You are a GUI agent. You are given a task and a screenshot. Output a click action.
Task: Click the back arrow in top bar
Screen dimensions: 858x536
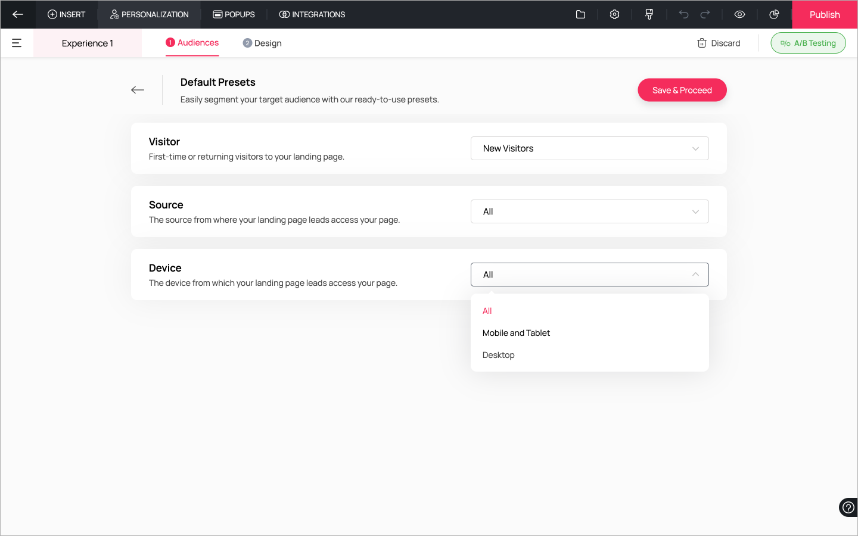pos(18,14)
